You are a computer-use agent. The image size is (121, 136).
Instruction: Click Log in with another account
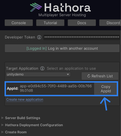[x=62, y=48]
